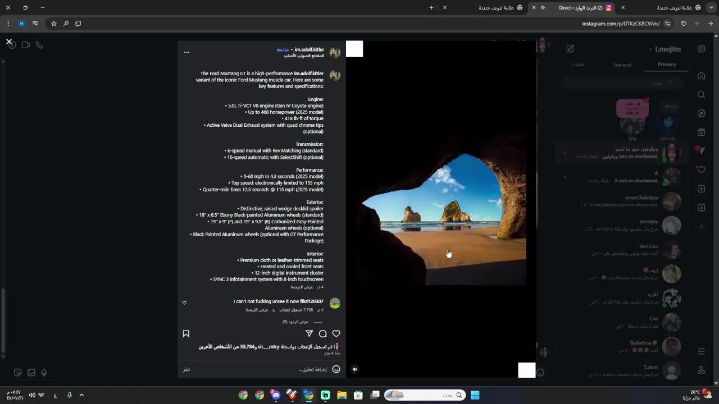719x404 pixels.
Task: Like the Mustang post with heart icon
Action: [x=336, y=333]
